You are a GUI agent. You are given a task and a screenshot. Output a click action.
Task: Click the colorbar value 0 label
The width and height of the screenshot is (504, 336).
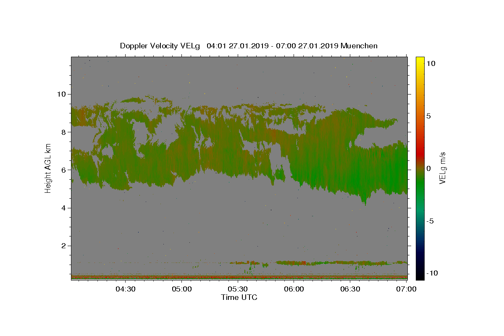click(428, 168)
